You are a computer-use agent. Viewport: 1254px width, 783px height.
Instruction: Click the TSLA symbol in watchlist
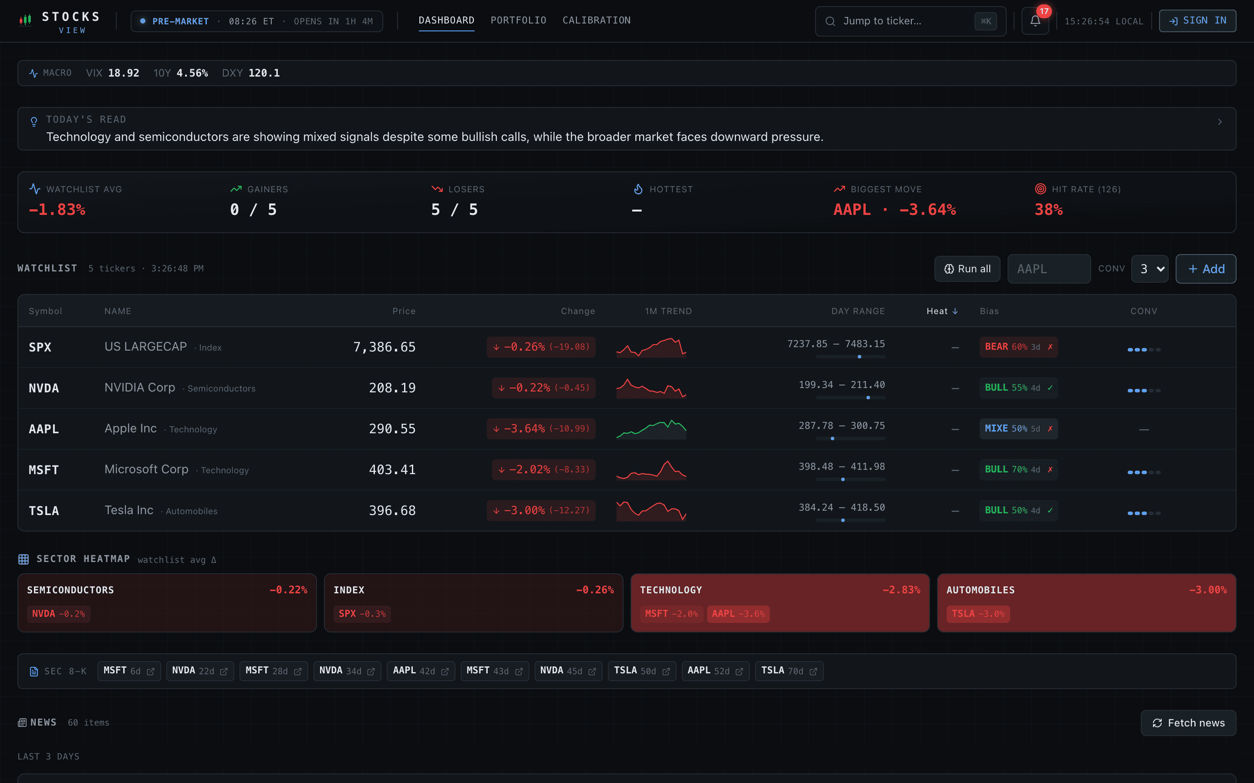[x=44, y=511]
